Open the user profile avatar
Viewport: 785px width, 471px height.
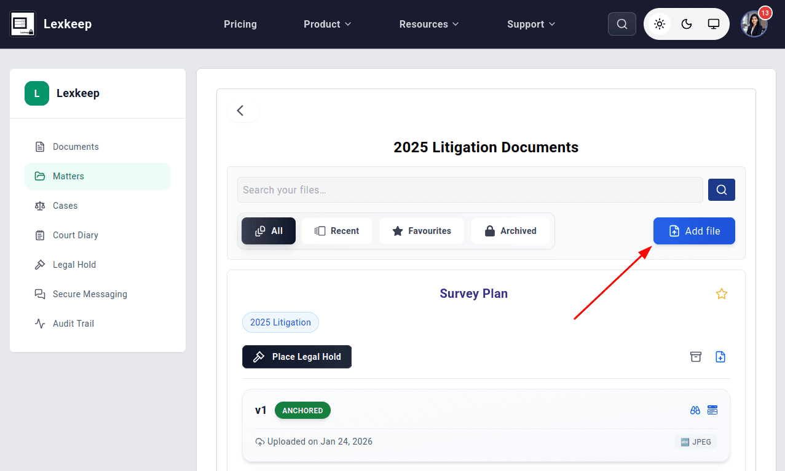coord(754,24)
